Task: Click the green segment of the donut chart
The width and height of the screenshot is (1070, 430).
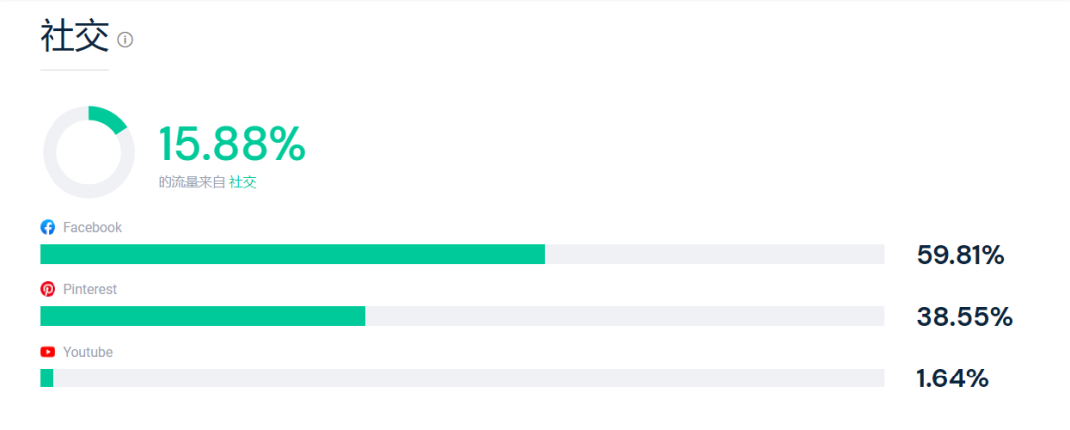Action: 109,118
